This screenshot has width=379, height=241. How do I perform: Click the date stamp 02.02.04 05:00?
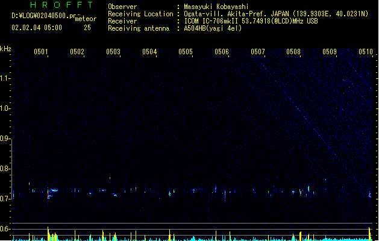click(x=37, y=28)
